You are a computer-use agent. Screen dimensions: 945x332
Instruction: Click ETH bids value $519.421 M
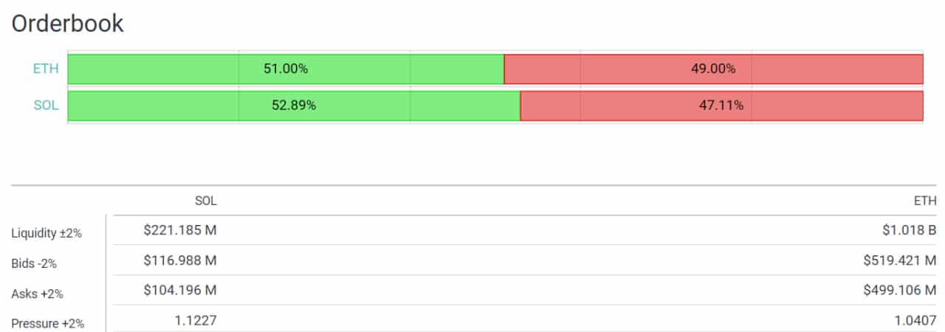900,260
